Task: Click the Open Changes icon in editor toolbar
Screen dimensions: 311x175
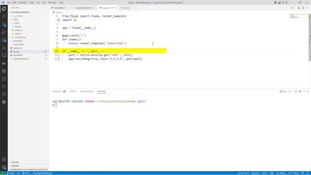Action: click(299, 8)
